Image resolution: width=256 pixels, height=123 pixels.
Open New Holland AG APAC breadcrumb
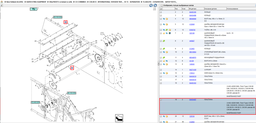15,2
